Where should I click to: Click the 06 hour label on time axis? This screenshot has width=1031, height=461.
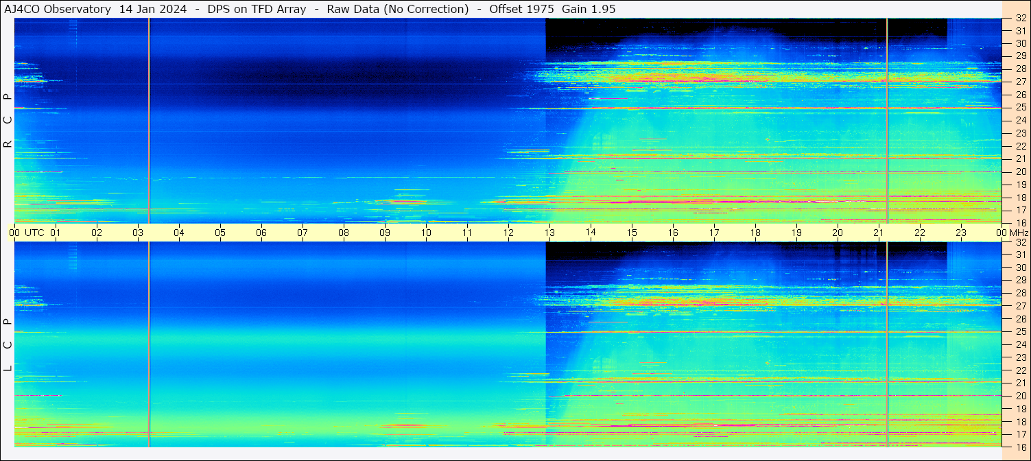(261, 233)
